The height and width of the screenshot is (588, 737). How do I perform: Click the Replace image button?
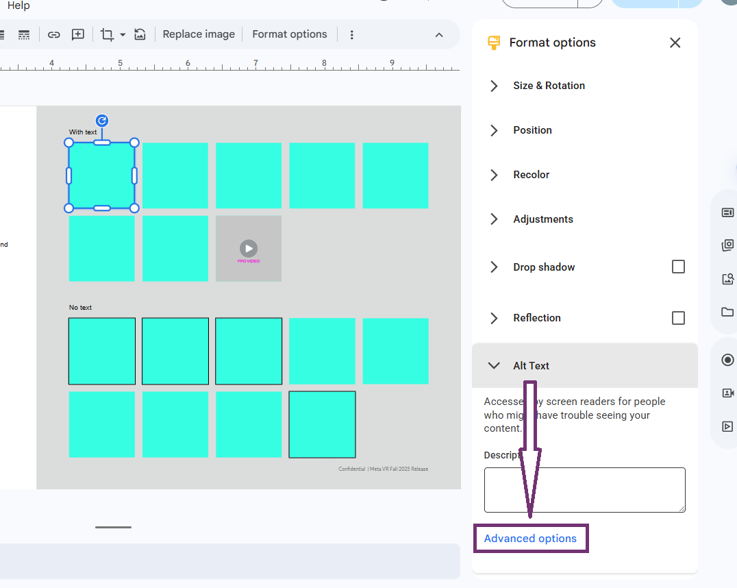[199, 34]
